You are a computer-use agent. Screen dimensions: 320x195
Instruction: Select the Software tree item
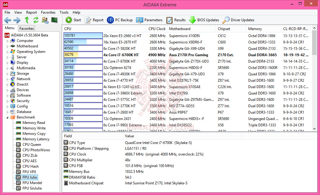pyautogui.click(x=24, y=95)
